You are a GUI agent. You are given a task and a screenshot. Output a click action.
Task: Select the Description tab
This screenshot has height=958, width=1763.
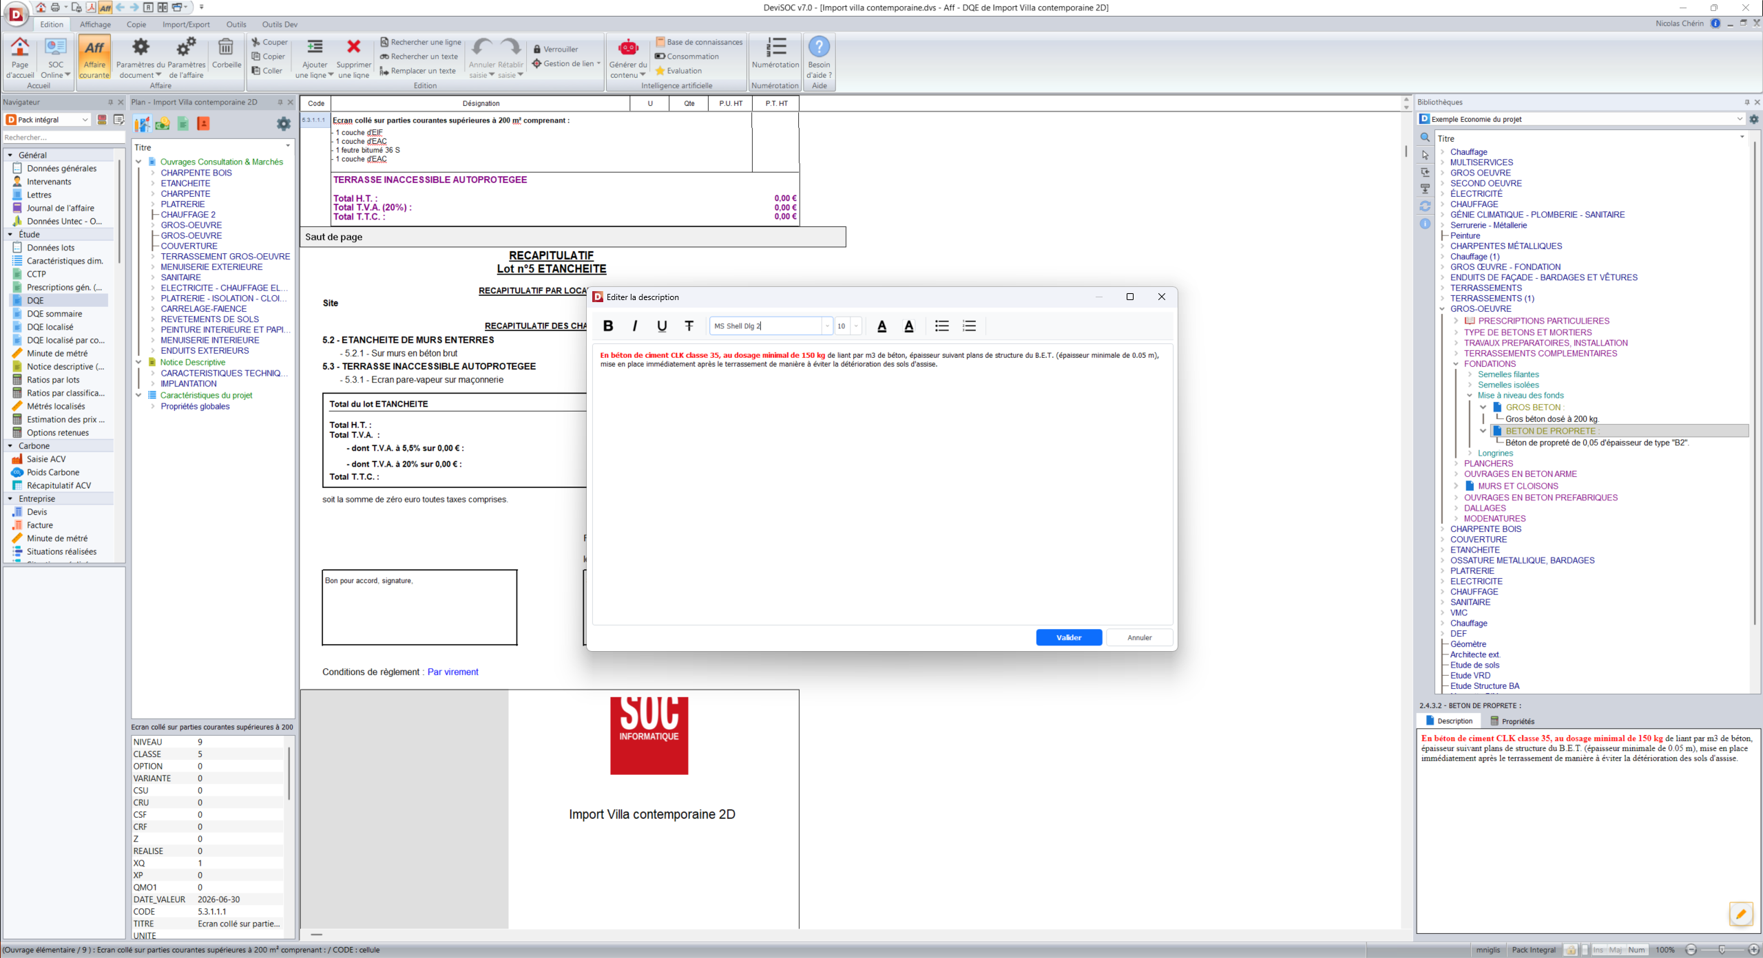[1449, 721]
